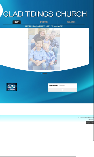Image resolution: width=94 pixels, height=157 pixels.
Task: Click the Follow link in Twitter widget
Action: (x=63, y=85)
